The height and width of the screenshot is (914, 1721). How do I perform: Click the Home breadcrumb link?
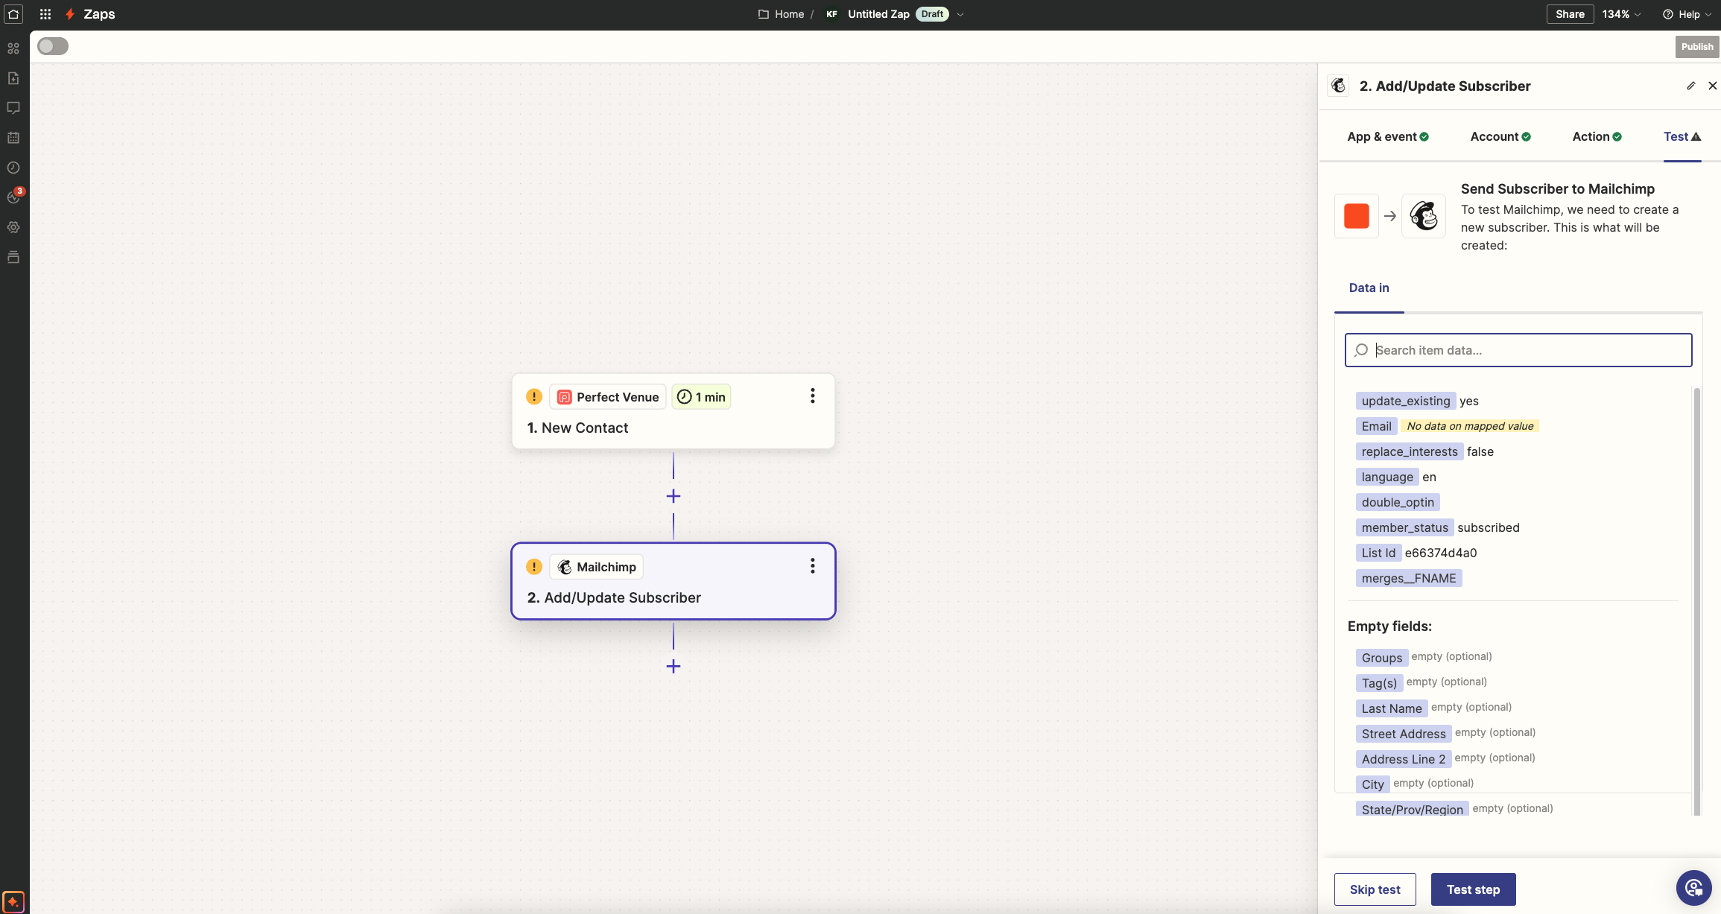[789, 14]
